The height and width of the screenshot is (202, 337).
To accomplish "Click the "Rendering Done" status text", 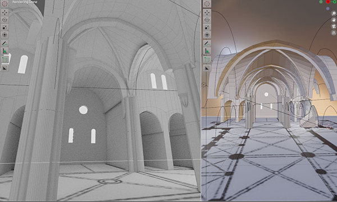I will [25, 2].
